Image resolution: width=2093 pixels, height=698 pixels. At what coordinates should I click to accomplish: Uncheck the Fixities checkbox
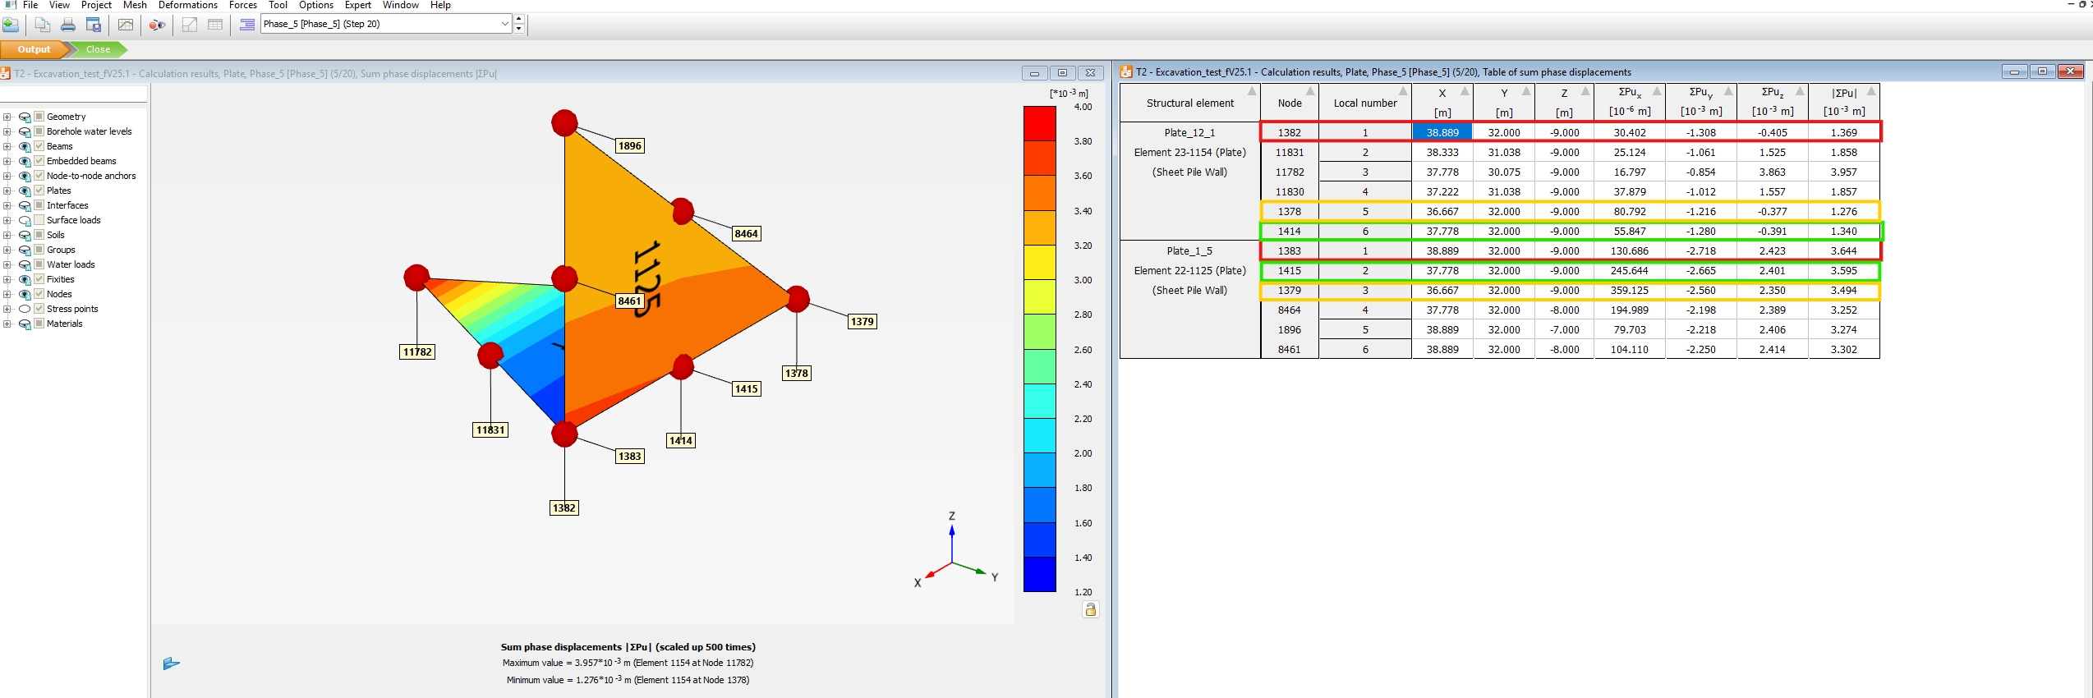coord(39,279)
